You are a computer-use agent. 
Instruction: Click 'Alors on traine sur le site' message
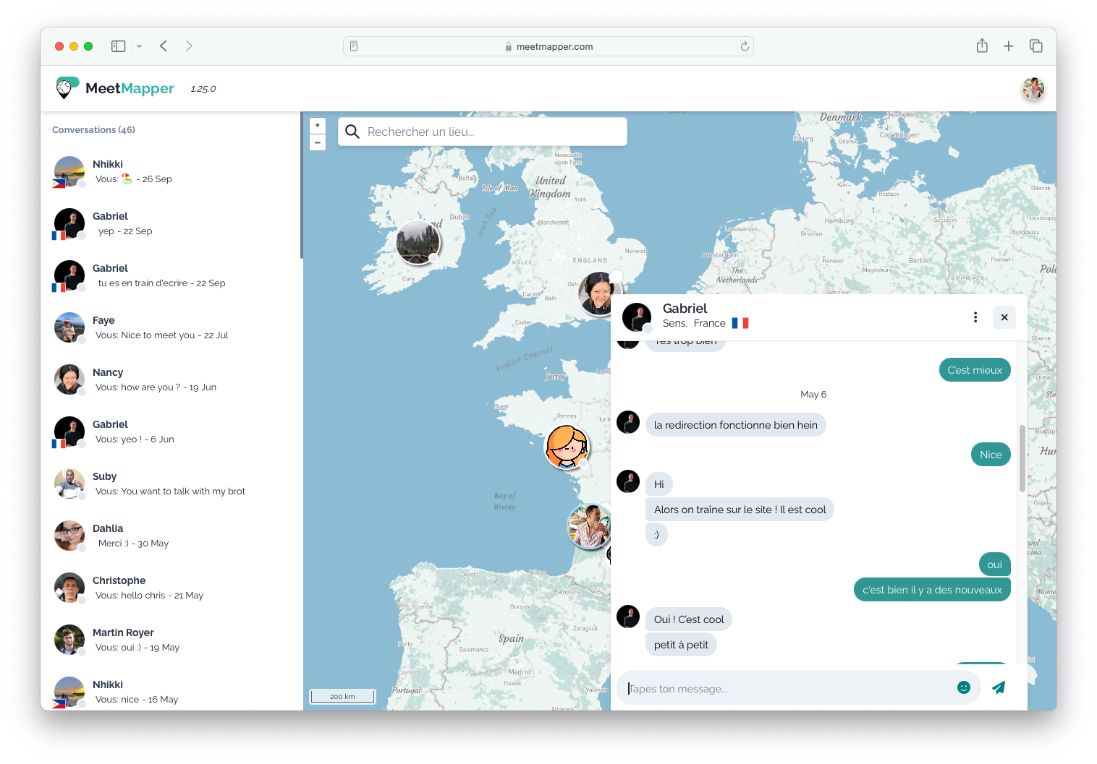(x=740, y=510)
